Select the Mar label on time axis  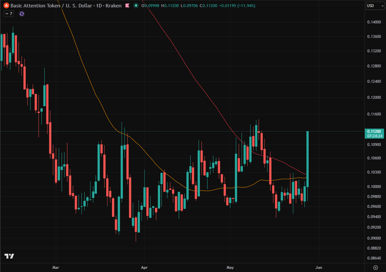click(x=56, y=267)
